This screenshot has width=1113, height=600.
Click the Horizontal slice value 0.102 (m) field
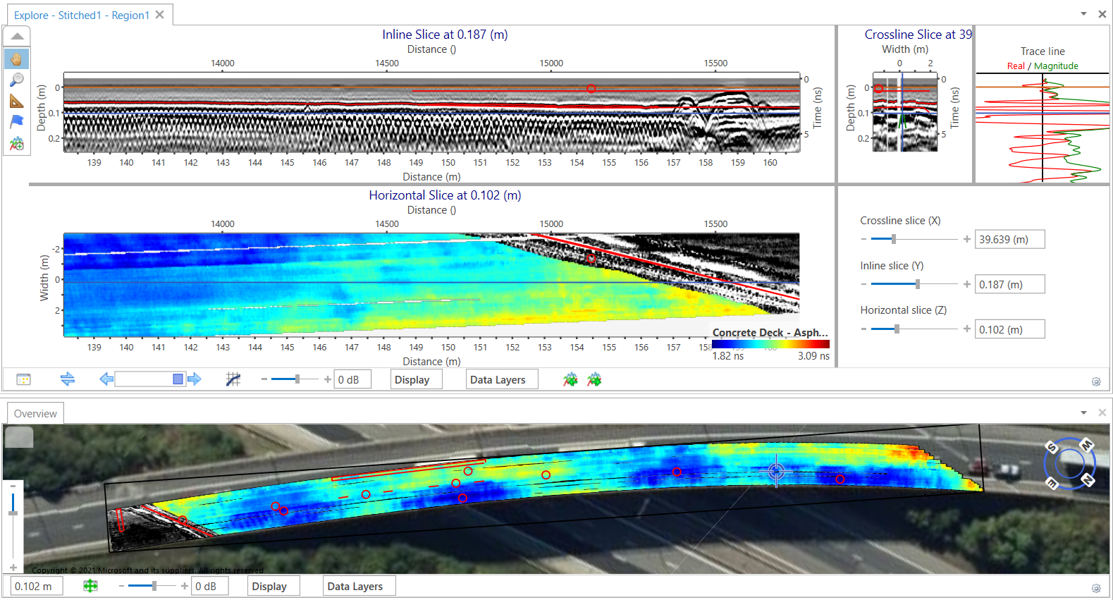tap(1009, 329)
